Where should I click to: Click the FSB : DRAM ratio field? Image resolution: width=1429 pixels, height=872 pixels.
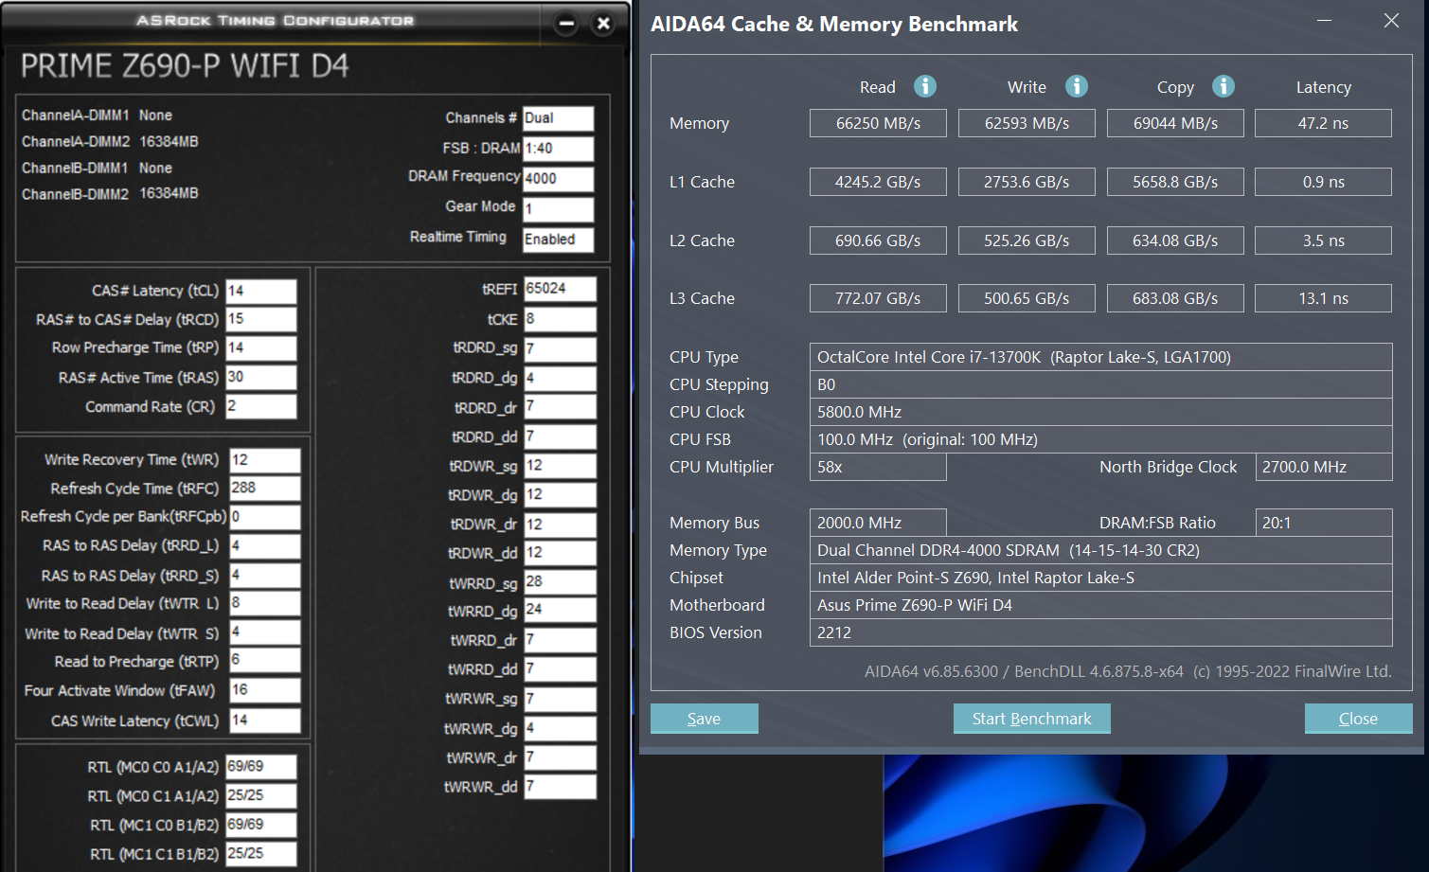(559, 149)
